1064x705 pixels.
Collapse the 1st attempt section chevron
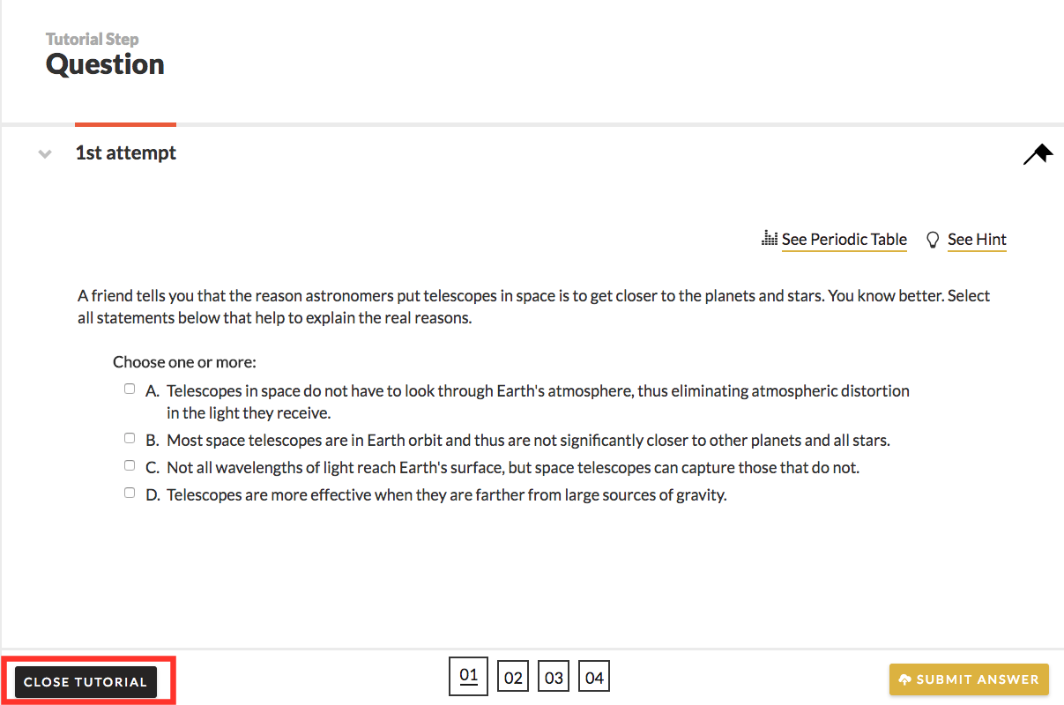tap(44, 154)
